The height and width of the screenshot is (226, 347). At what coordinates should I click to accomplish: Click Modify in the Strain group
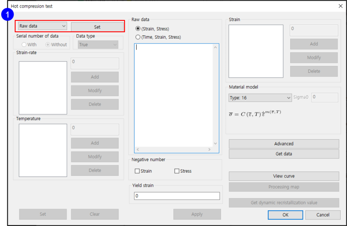[314, 57]
